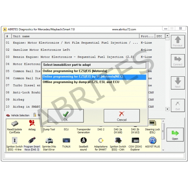
Task: Click the Unit name column header
Action: pos(75,36)
